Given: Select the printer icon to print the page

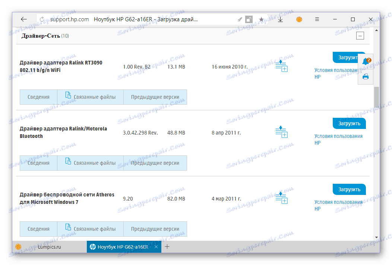Looking at the screenshot, I should click(x=366, y=76).
